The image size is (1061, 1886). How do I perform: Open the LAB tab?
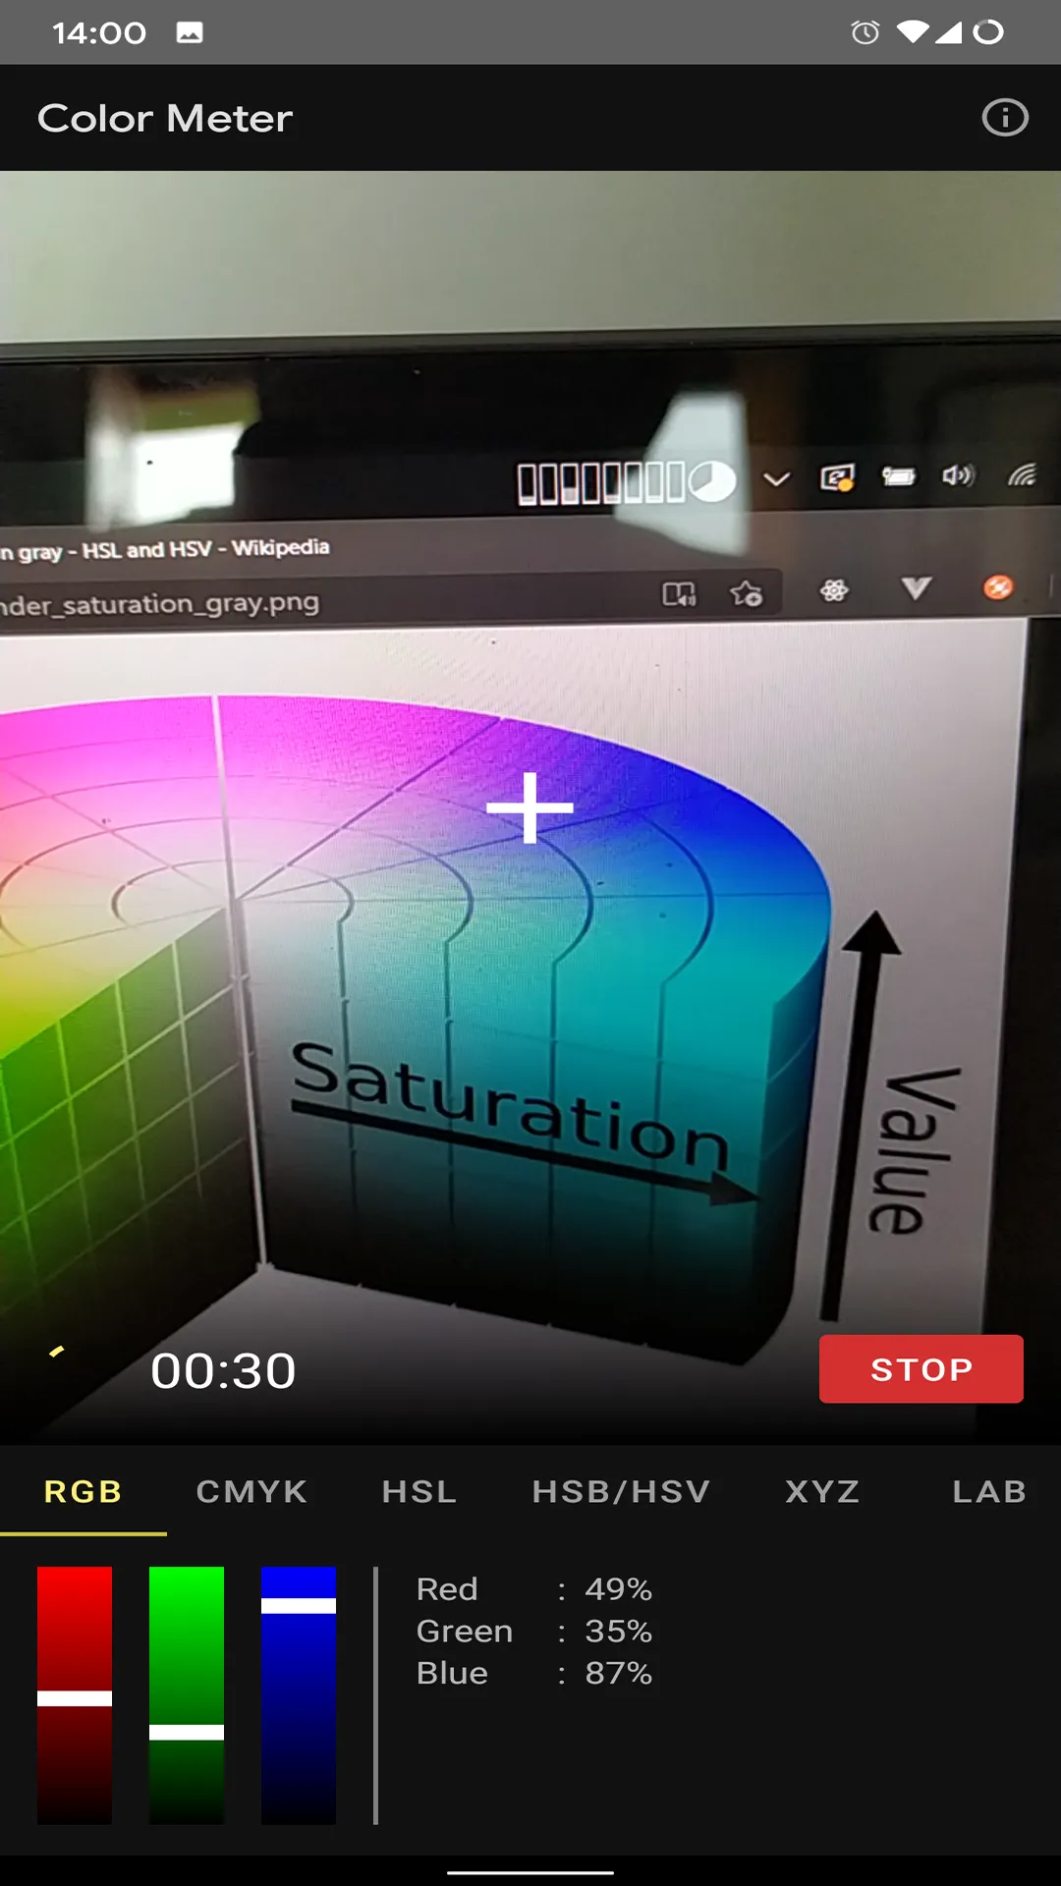coord(989,1491)
